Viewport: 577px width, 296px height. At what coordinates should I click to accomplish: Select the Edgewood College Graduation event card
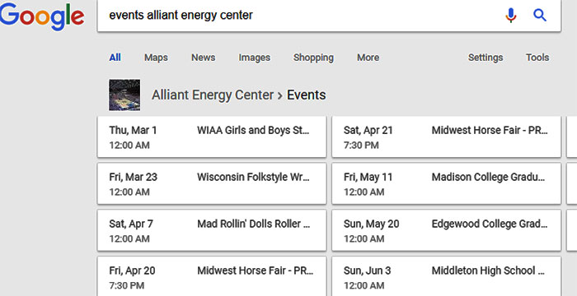pyautogui.click(x=447, y=230)
